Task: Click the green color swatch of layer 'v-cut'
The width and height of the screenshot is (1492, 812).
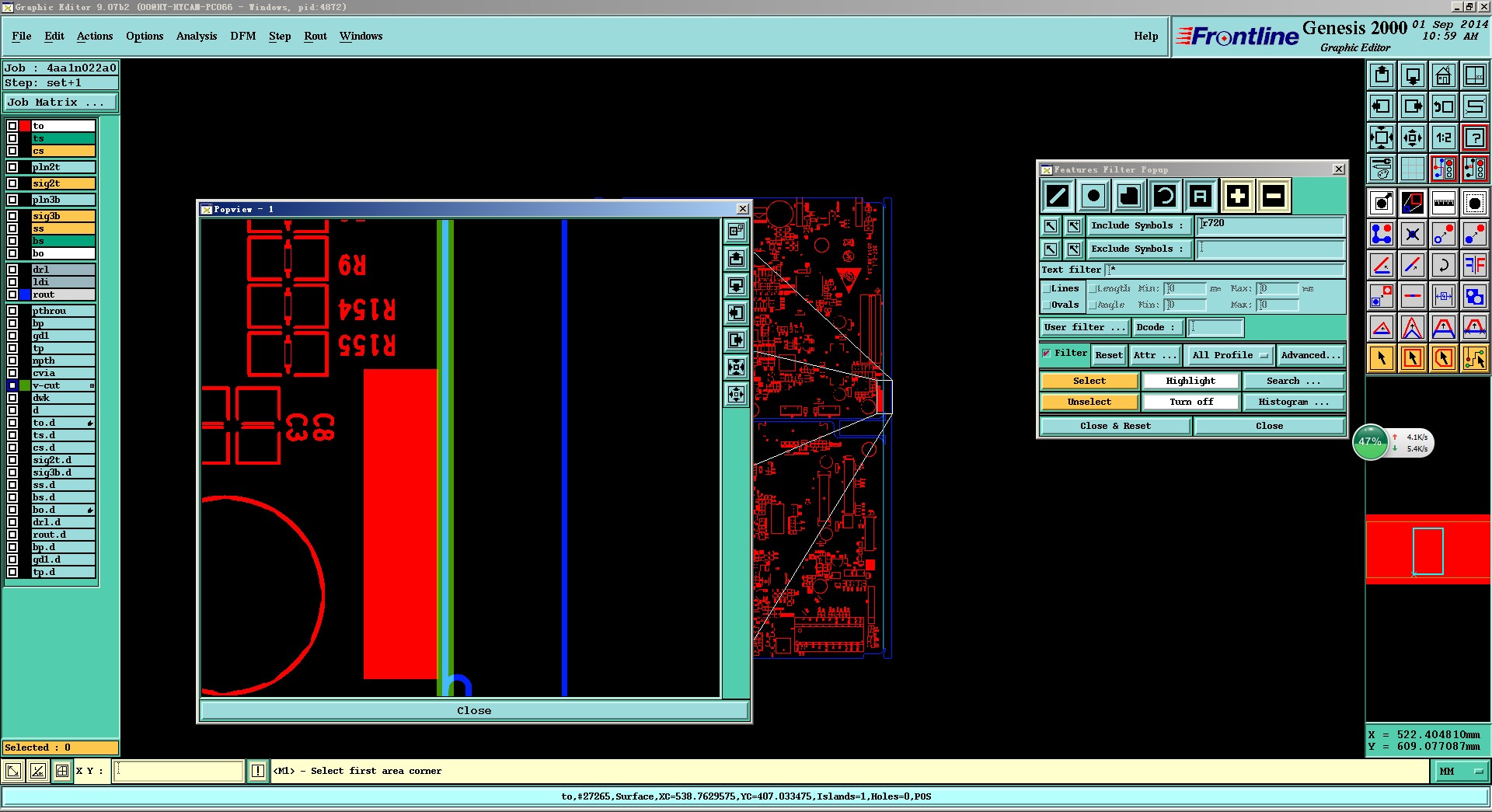Action: click(25, 385)
